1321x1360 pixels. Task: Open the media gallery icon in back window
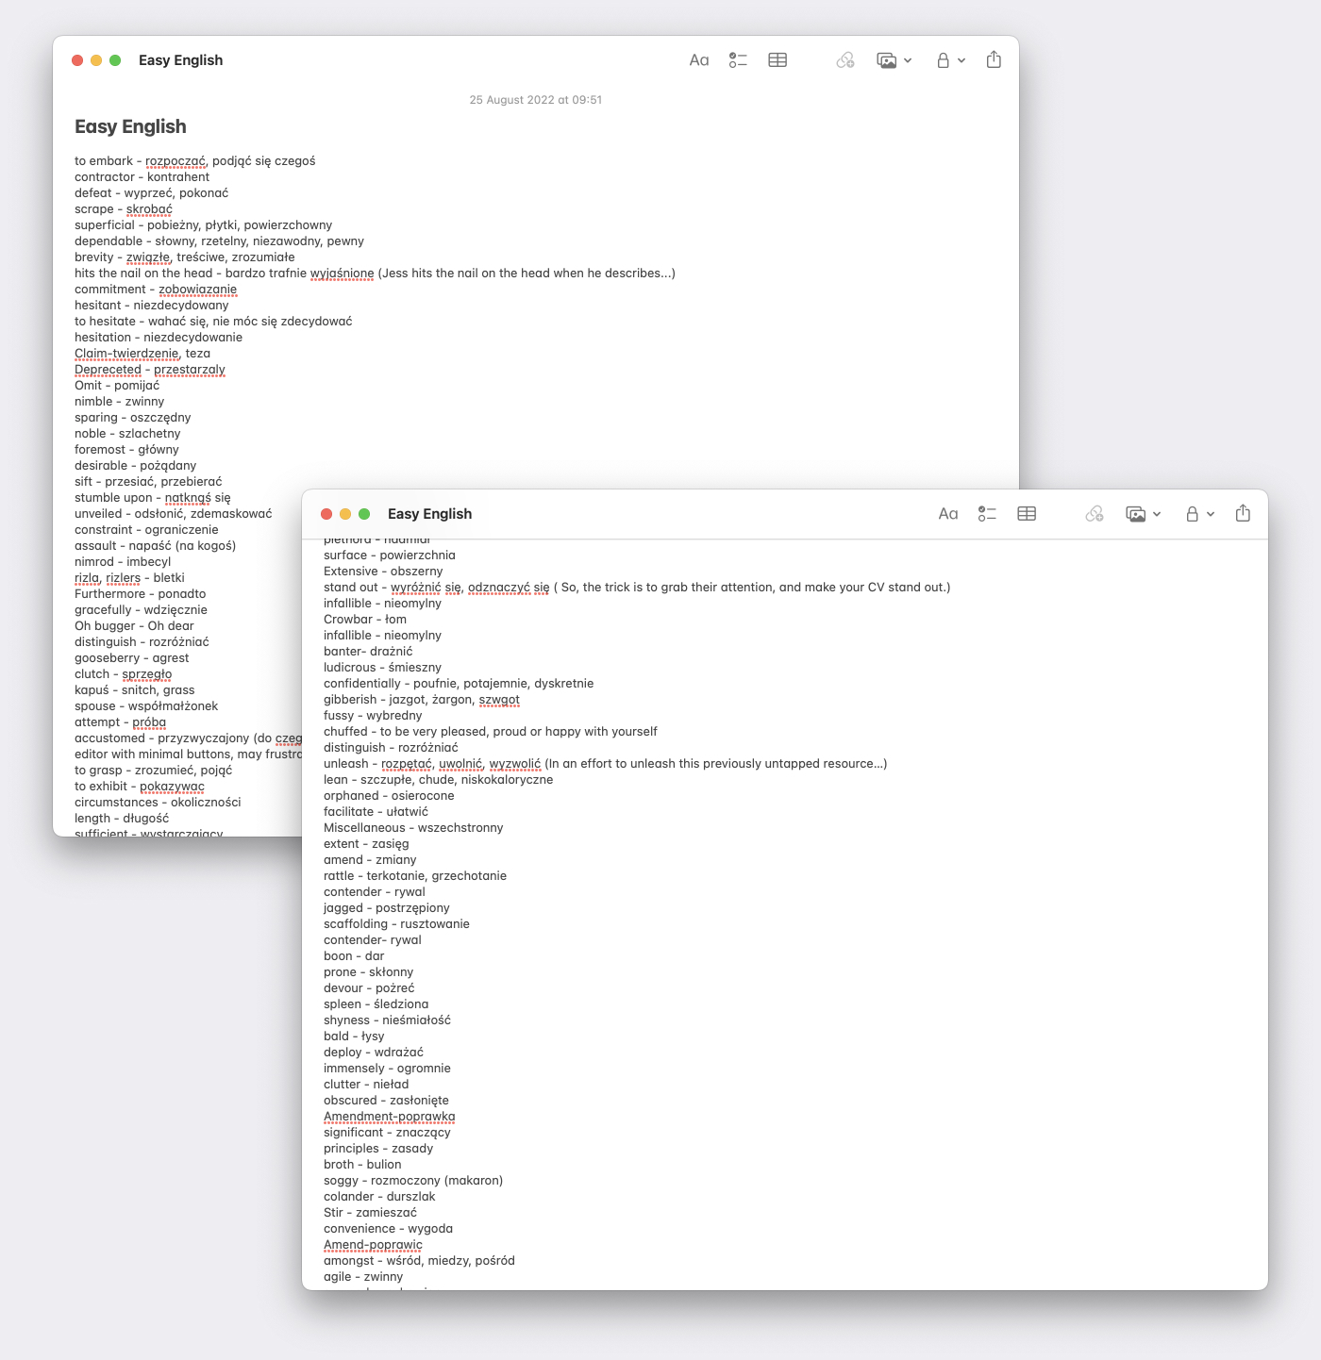pyautogui.click(x=887, y=59)
